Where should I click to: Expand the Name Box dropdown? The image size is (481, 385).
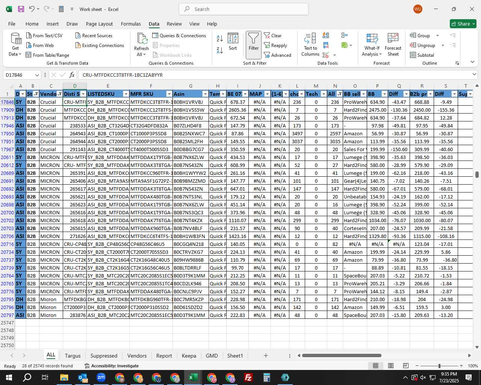pyautogui.click(x=37, y=75)
